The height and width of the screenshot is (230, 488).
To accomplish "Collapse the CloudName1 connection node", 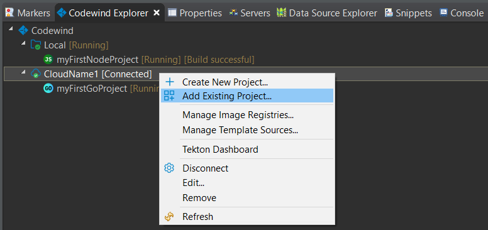I will [24, 72].
